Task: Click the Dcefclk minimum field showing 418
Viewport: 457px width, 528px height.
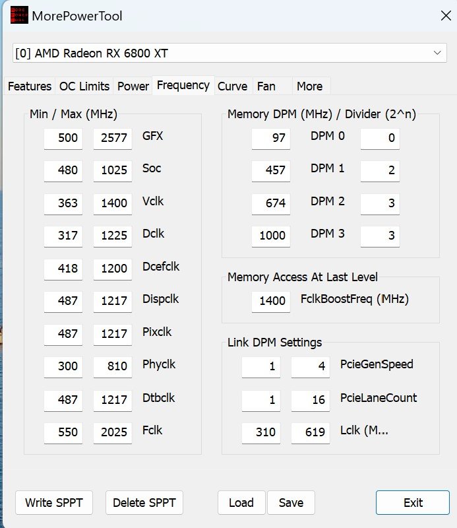Action: pyautogui.click(x=63, y=269)
